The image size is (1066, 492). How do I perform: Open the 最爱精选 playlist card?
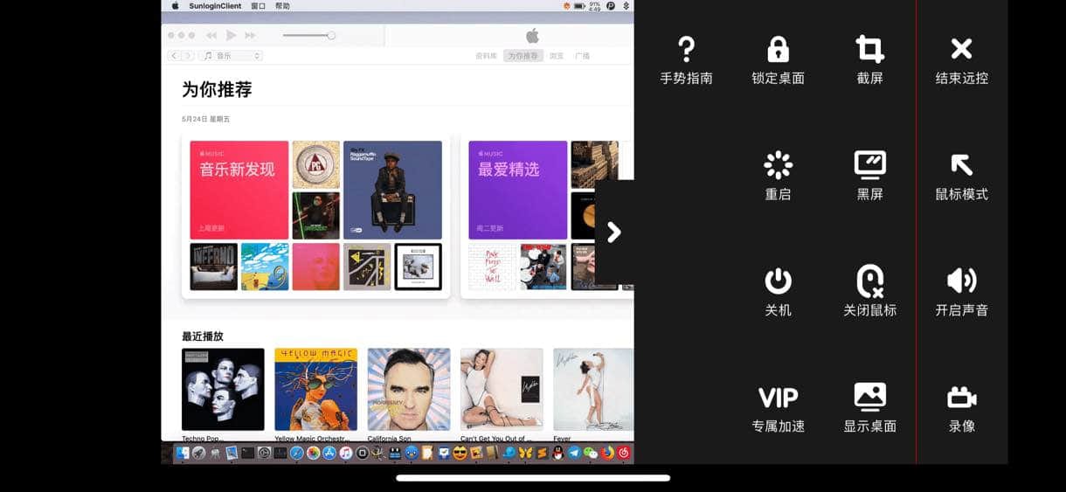(518, 190)
